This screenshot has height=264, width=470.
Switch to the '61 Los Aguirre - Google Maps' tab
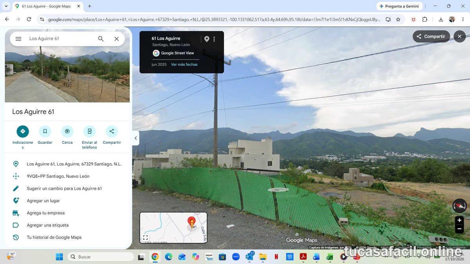tap(48, 6)
